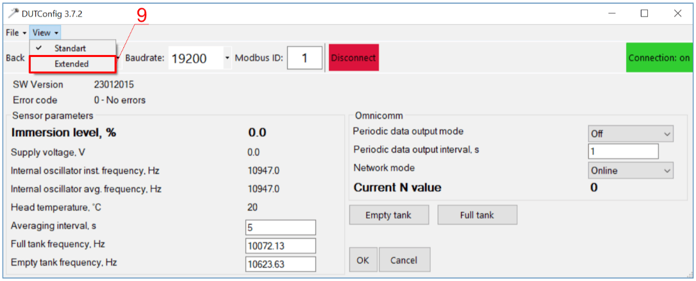Screen dimensions: 696x281
Task: Click the Back button
Action: [15, 58]
